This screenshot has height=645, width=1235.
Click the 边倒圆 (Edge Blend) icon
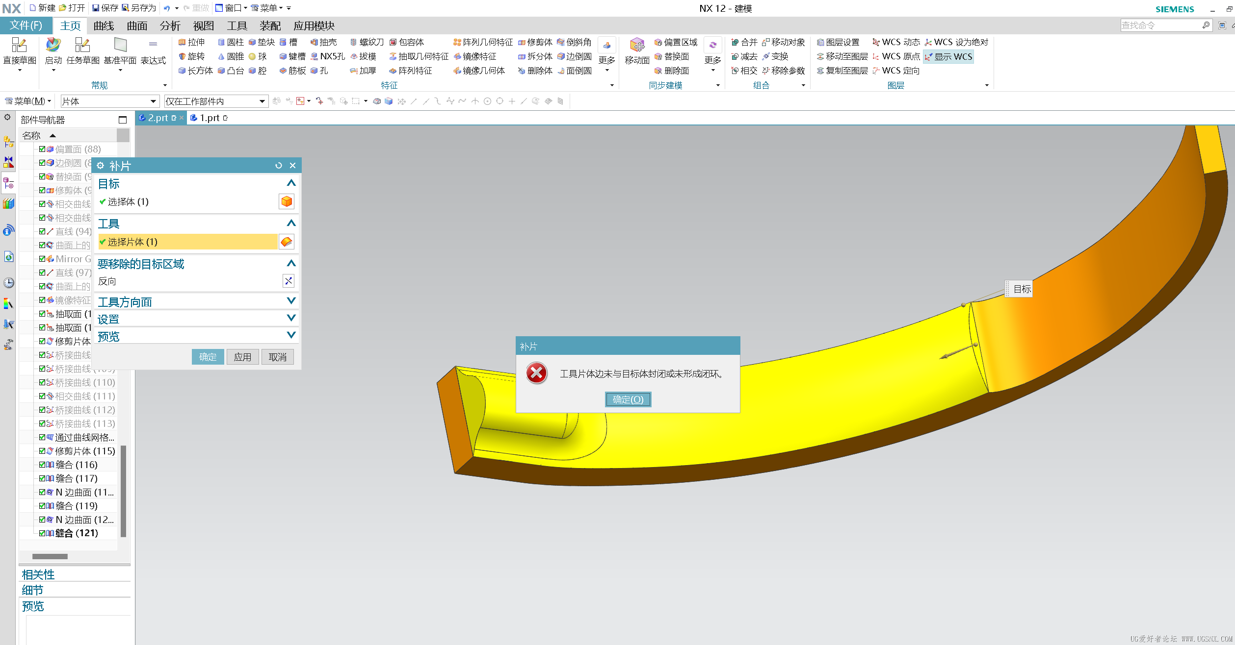pos(561,56)
